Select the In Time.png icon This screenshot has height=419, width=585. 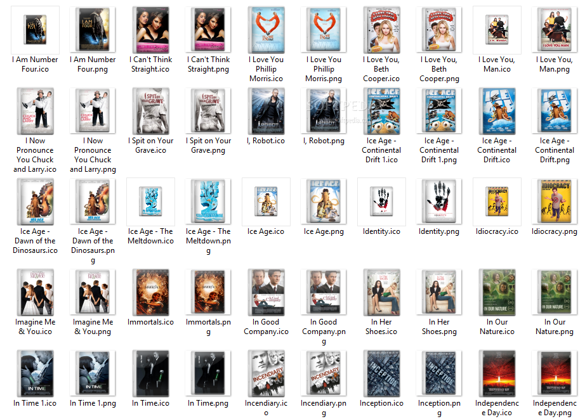pyautogui.click(x=208, y=373)
